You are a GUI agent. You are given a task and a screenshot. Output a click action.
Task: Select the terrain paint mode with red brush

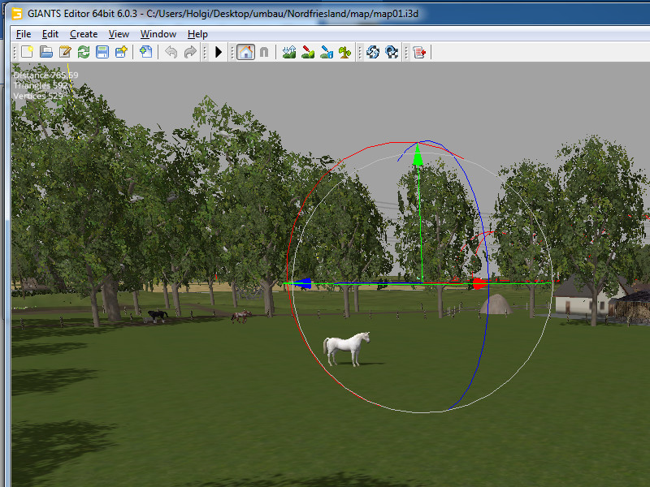tap(308, 52)
